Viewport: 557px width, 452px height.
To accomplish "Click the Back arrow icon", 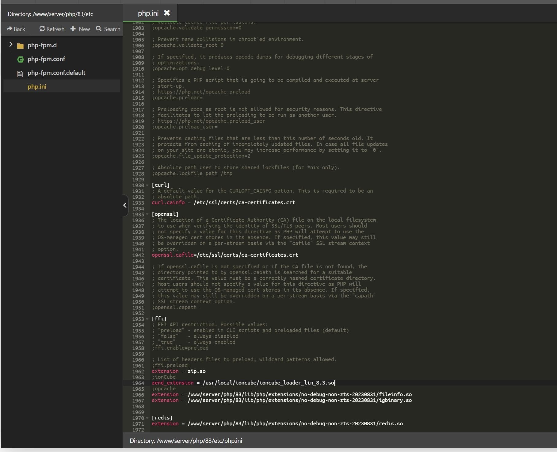I will click(10, 29).
